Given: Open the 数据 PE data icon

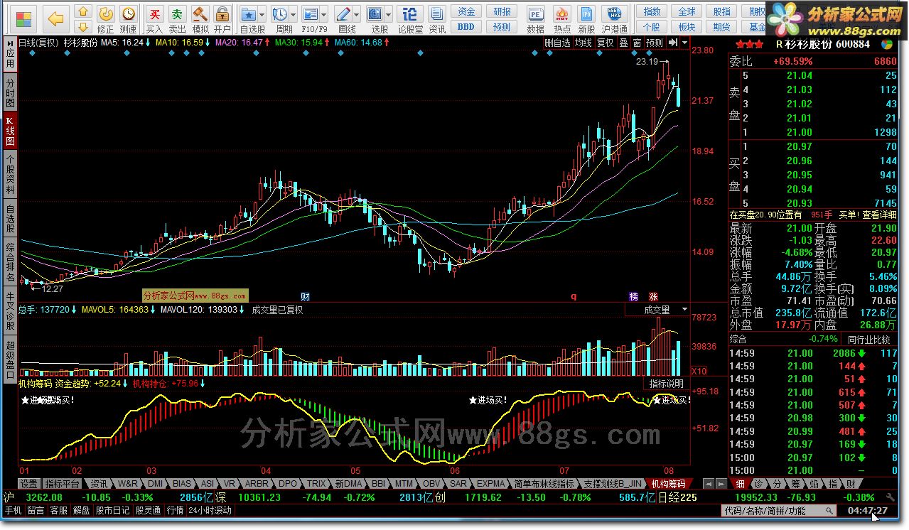Looking at the screenshot, I should click(x=536, y=19).
